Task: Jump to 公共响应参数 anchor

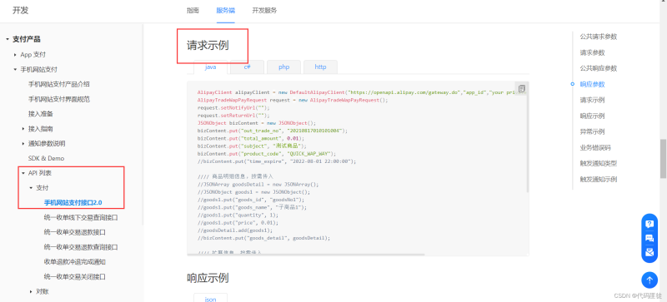Action: [x=598, y=68]
